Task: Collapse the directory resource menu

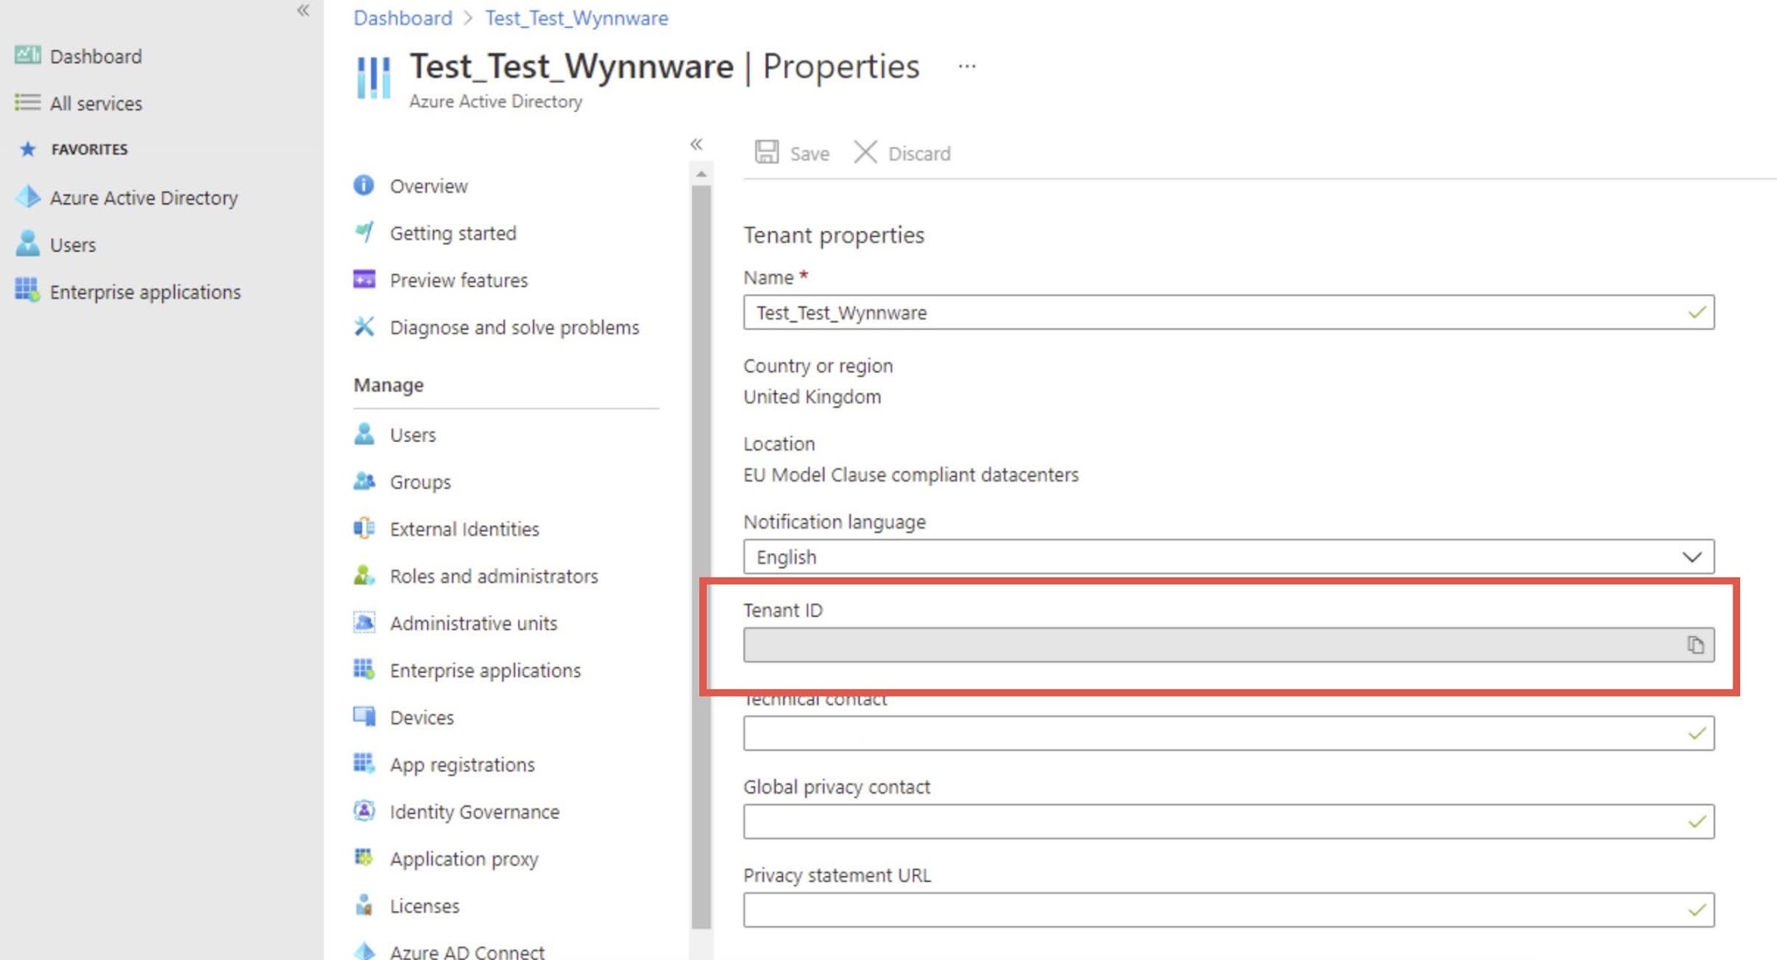Action: [696, 145]
